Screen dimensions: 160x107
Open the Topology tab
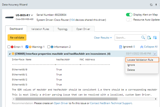pos(63,29)
